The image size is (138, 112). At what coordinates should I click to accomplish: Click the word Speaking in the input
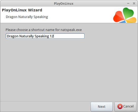click(42, 36)
